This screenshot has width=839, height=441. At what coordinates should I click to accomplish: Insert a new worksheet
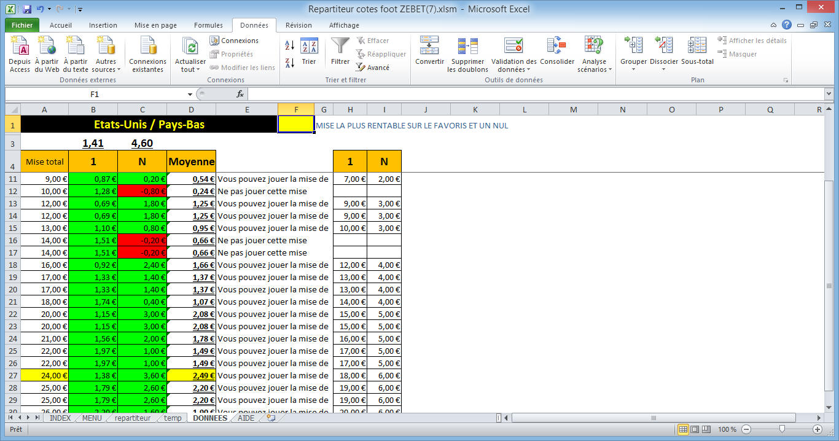(271, 418)
